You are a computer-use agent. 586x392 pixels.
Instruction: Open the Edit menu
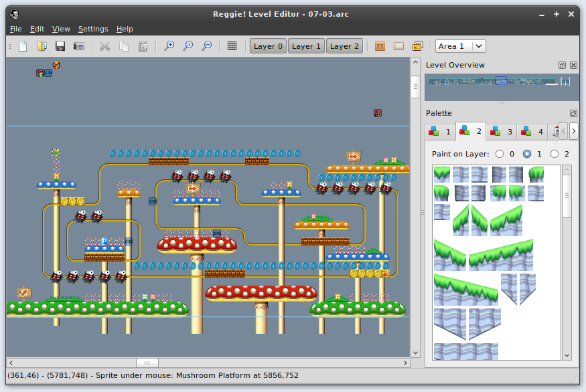coord(37,29)
